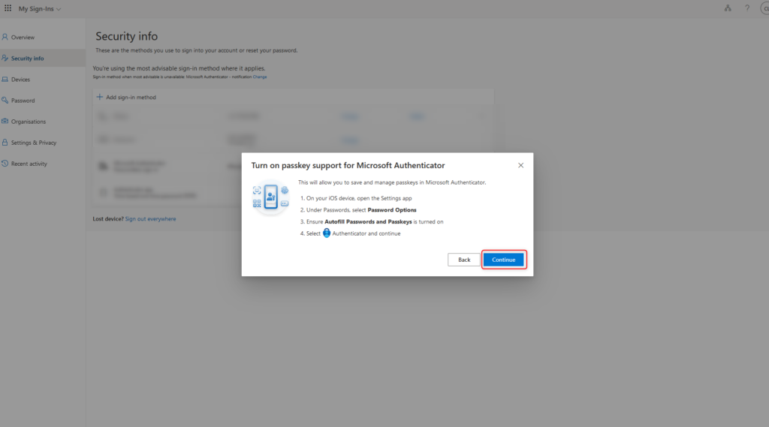
Task: Click the Devices laptop icon
Action: tap(5, 79)
